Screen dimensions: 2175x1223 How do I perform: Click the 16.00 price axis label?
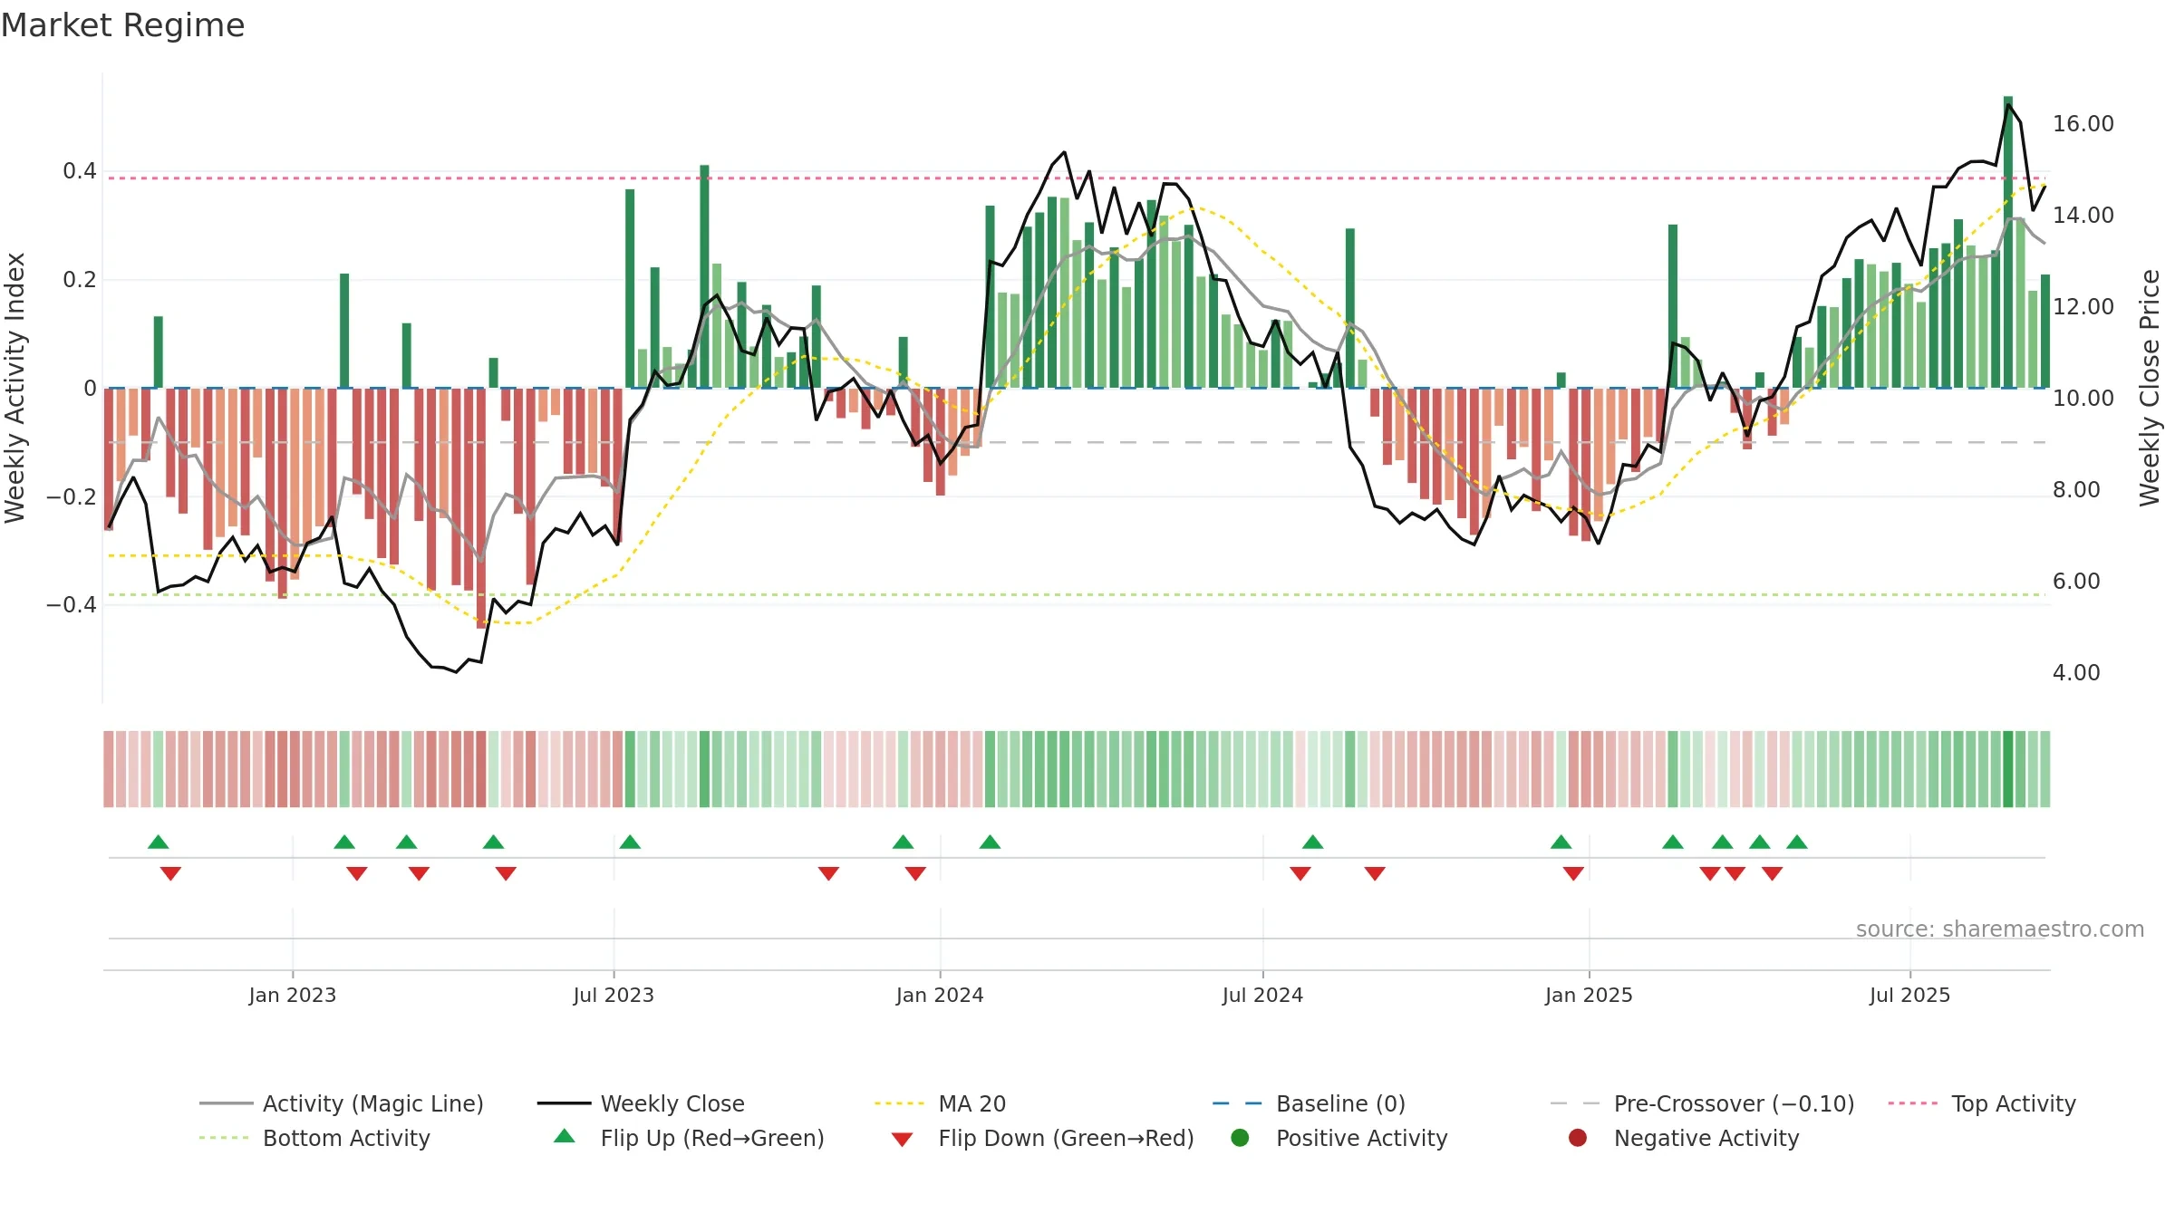(2083, 124)
